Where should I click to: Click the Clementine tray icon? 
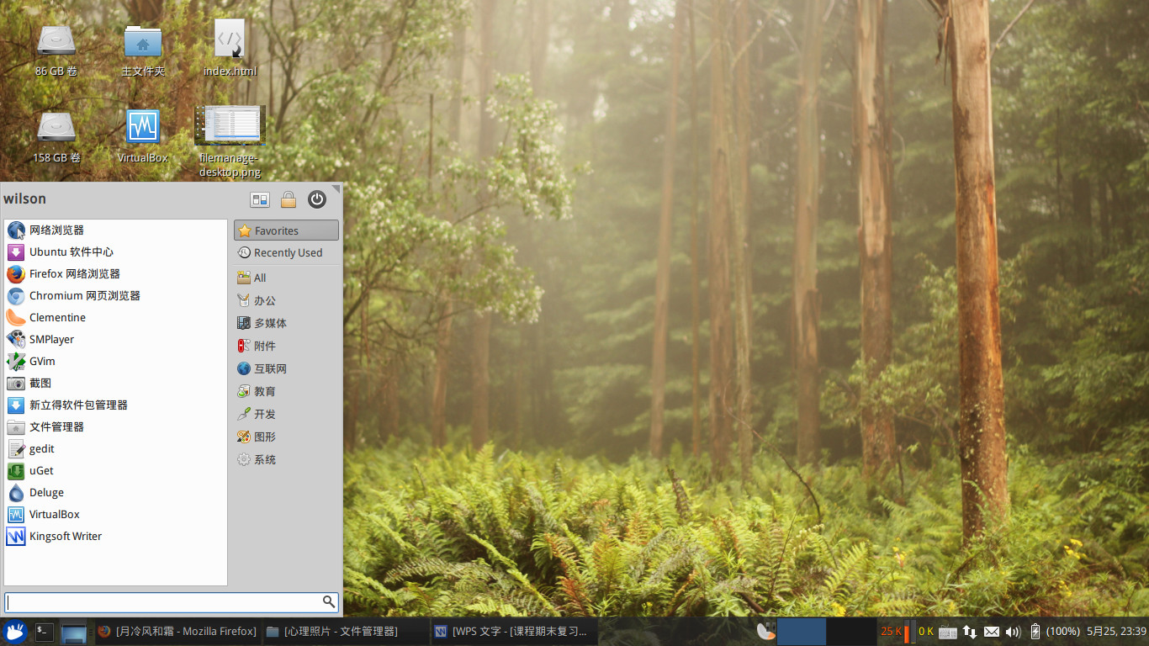765,631
